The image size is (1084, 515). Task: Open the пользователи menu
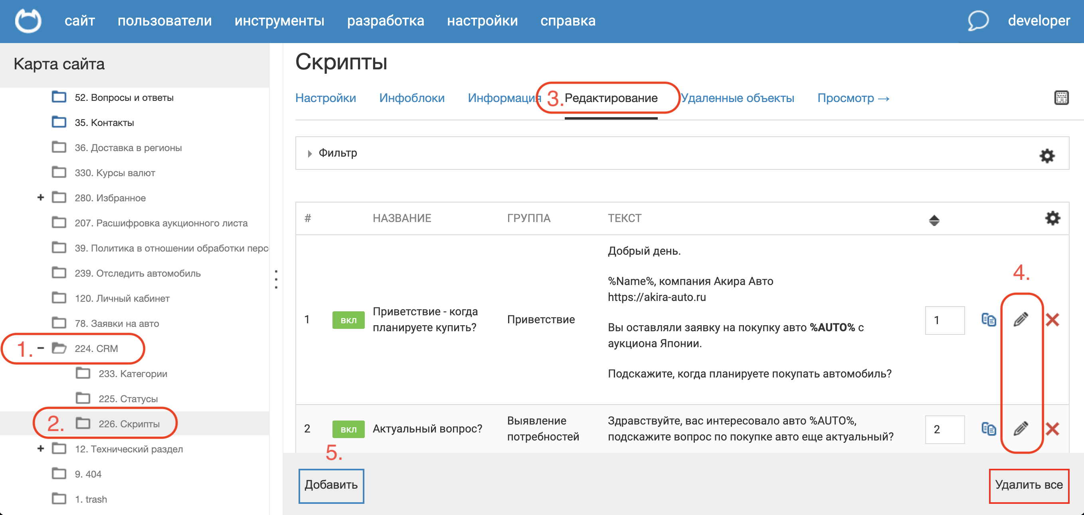164,21
